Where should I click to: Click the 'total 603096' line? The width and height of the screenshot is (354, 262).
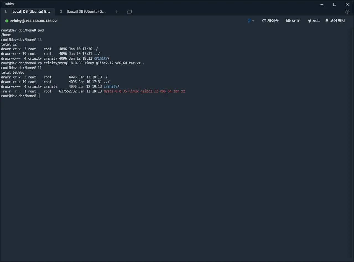[x=13, y=72]
